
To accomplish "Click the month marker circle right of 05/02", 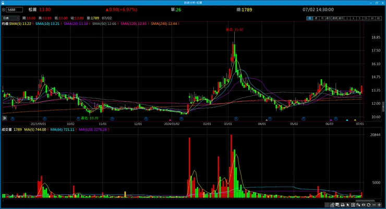I will [x=304, y=119].
